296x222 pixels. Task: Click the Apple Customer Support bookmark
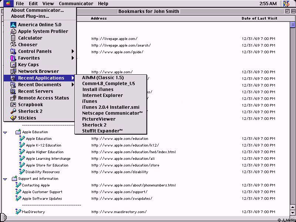tap(42, 192)
